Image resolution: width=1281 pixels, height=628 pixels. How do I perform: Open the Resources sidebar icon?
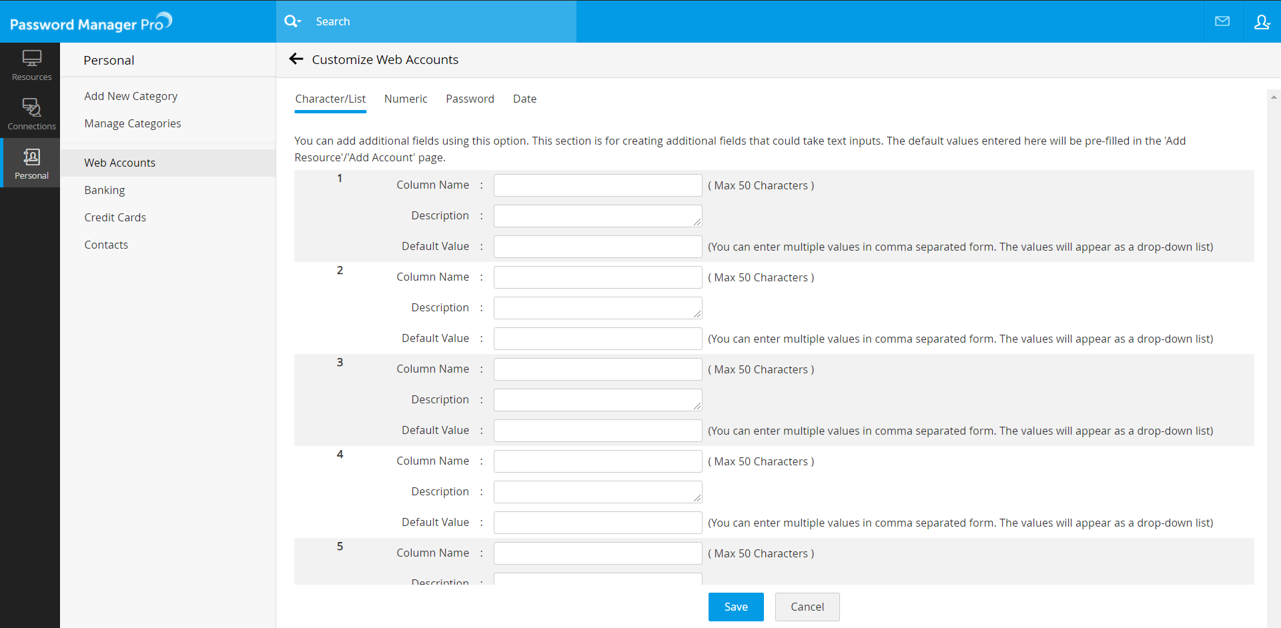point(31,65)
